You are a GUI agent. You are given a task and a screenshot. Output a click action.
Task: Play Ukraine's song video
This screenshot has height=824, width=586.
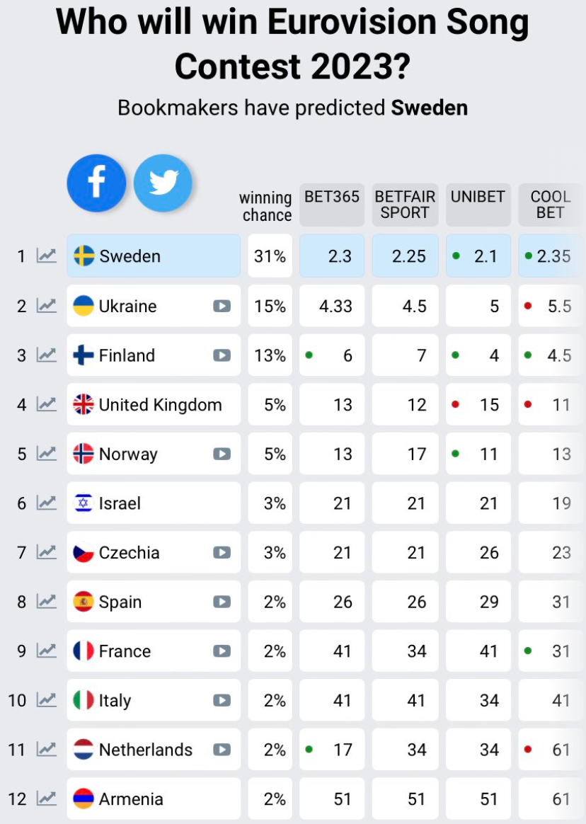pos(222,306)
